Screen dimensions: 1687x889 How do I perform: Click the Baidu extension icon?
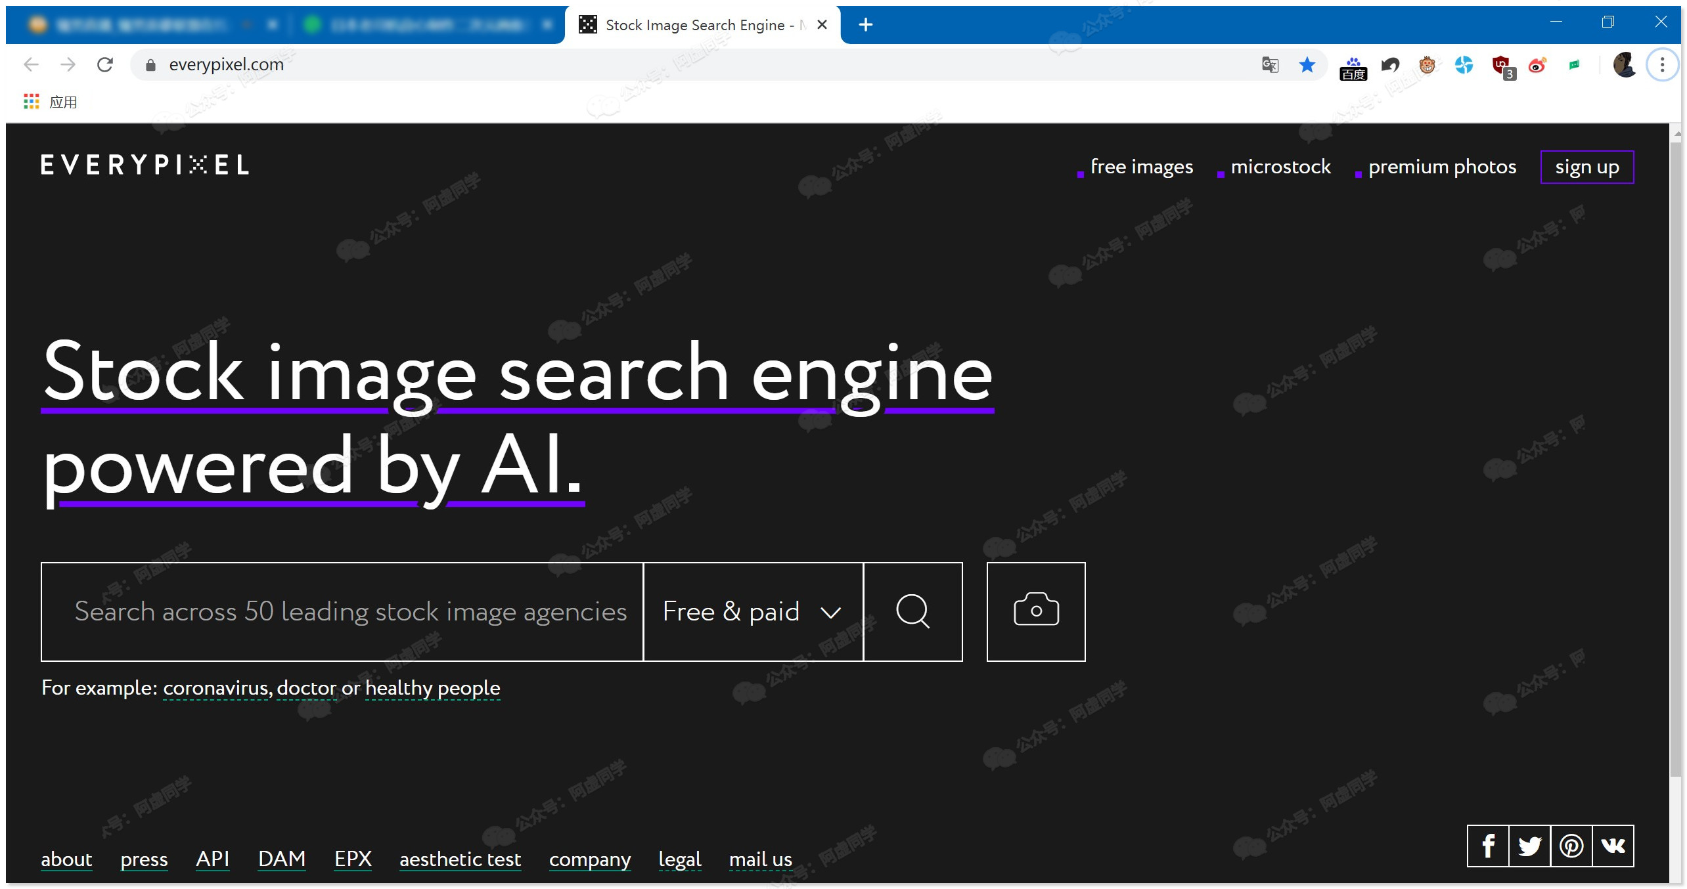point(1353,68)
